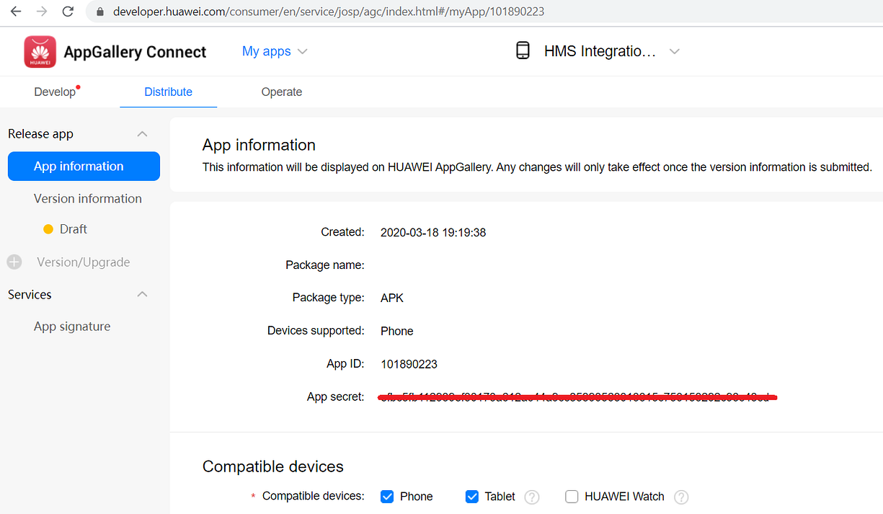Select App information in sidebar
Viewport: 883px width, 514px height.
[x=84, y=167]
